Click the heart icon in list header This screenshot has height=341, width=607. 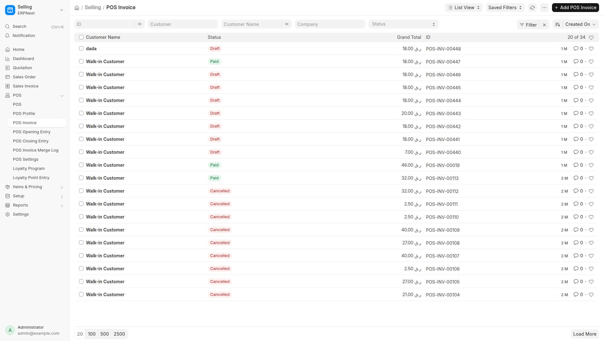tap(591, 38)
